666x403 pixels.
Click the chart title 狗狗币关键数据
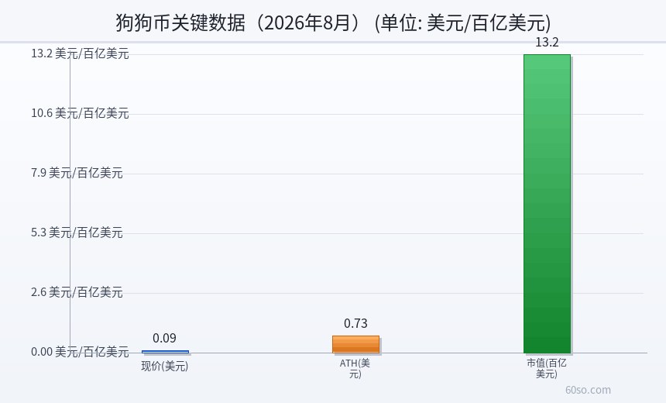[x=180, y=22]
